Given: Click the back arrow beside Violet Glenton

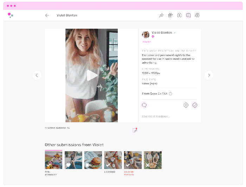Looking at the screenshot, I should click(47, 15).
